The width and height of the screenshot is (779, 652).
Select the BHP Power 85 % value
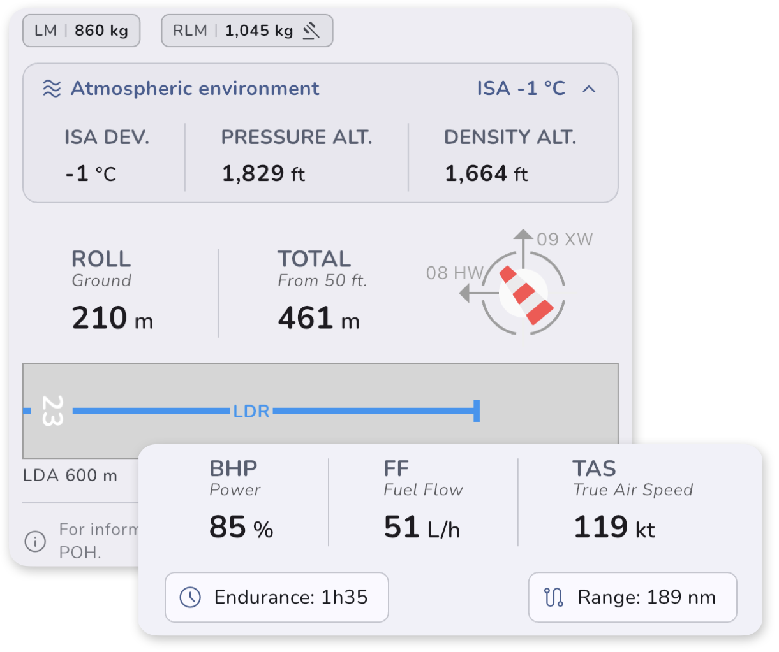coord(241,528)
